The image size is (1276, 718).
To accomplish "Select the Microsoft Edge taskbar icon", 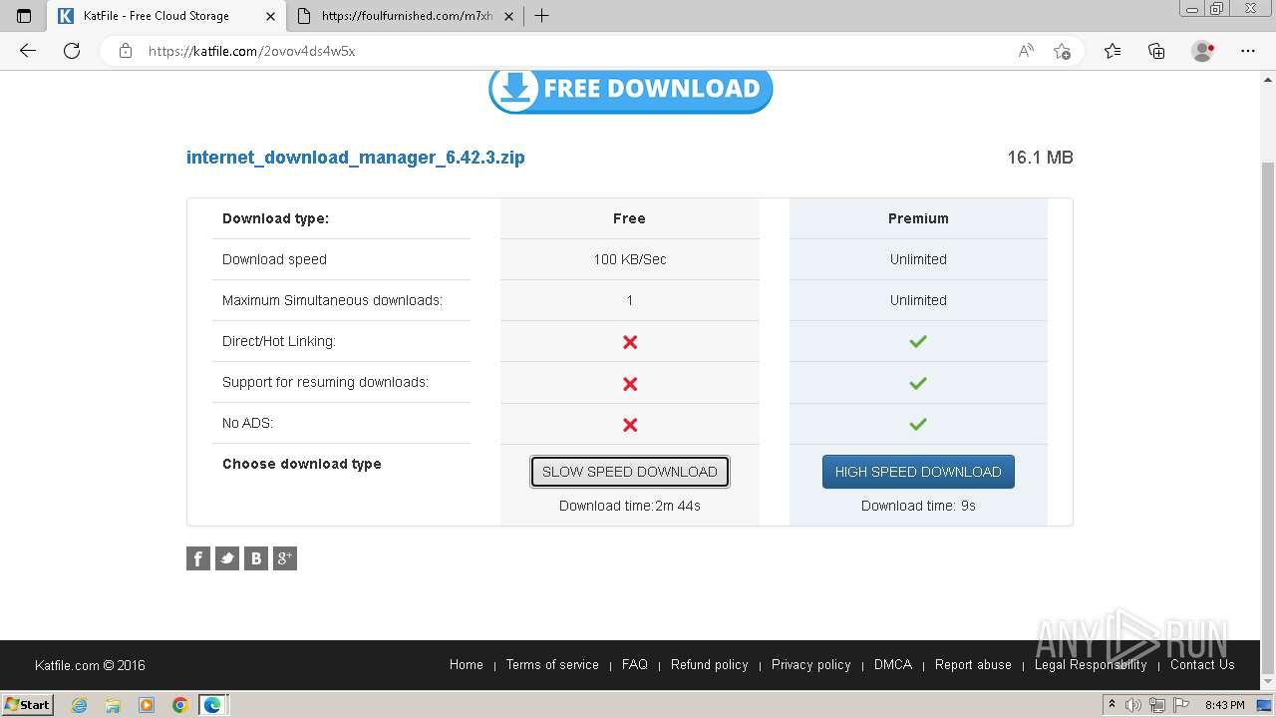I will [x=212, y=705].
